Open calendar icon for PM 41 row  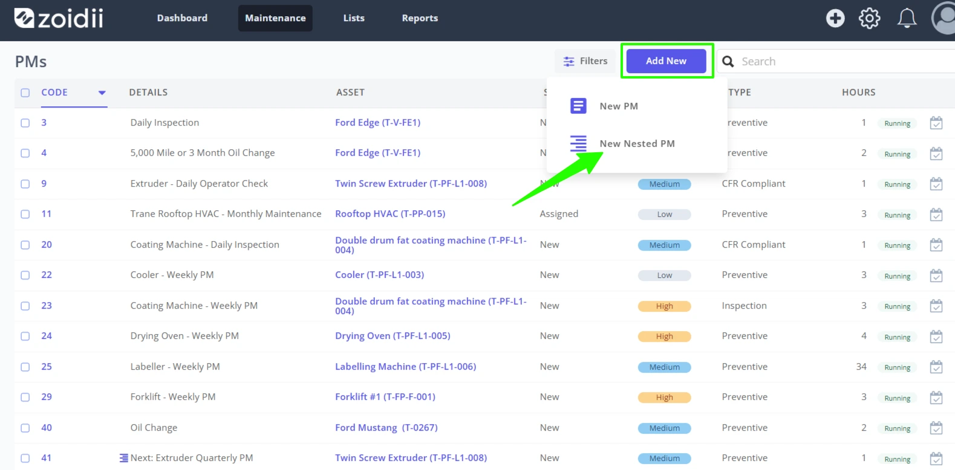pos(936,459)
